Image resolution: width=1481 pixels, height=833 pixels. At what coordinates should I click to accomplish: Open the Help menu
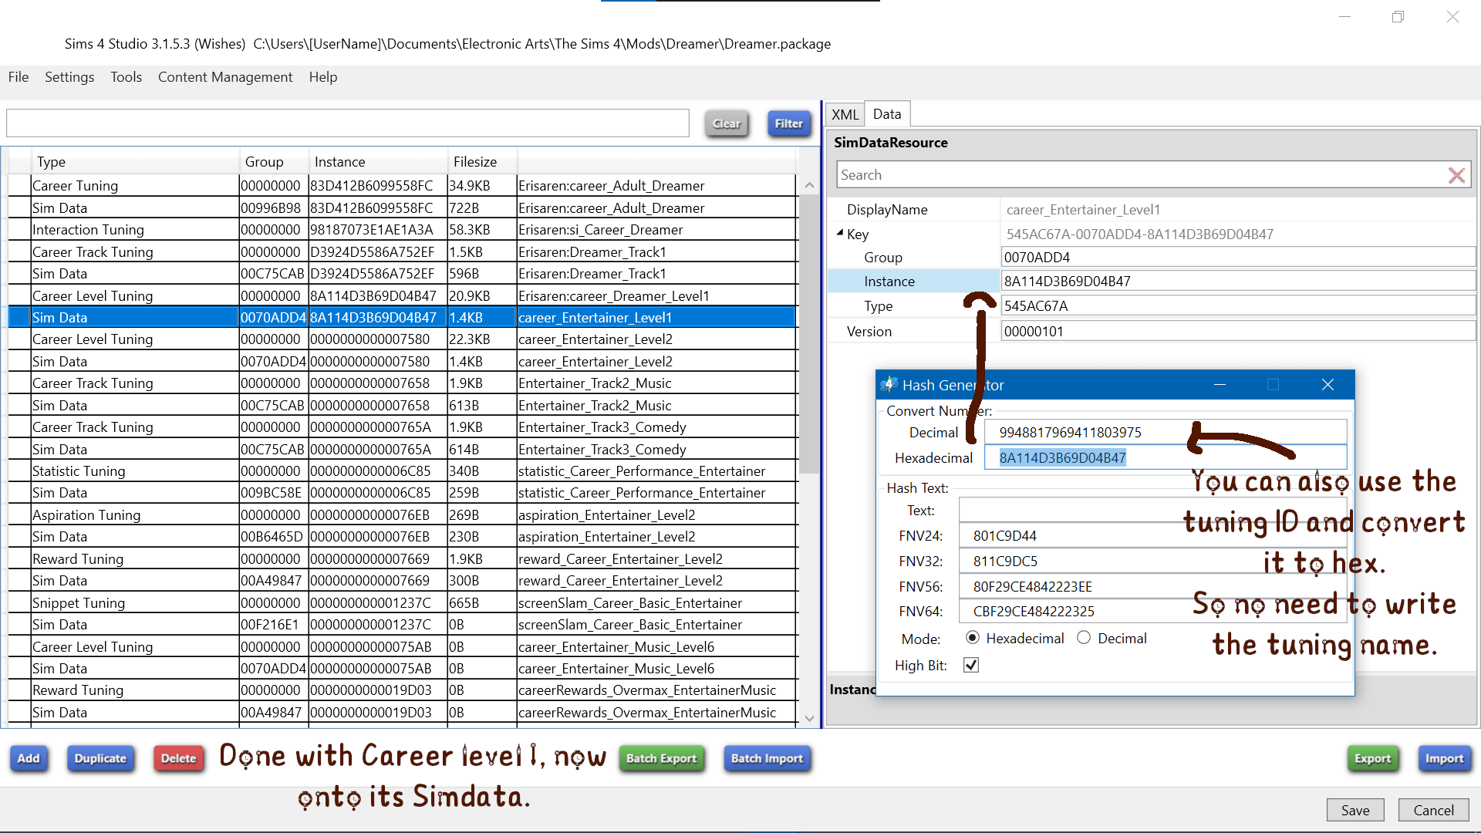323,77
